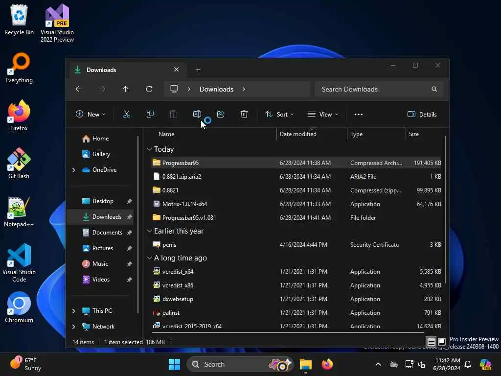Image resolution: width=501 pixels, height=376 pixels.
Task: Open the weather widget showing 67°F
Action: tap(25, 364)
